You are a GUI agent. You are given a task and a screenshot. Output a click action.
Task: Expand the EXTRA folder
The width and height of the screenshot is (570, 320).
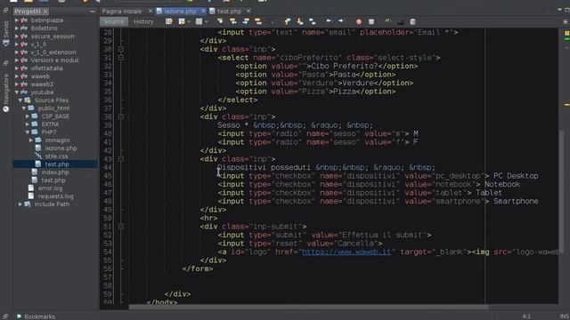(28, 124)
